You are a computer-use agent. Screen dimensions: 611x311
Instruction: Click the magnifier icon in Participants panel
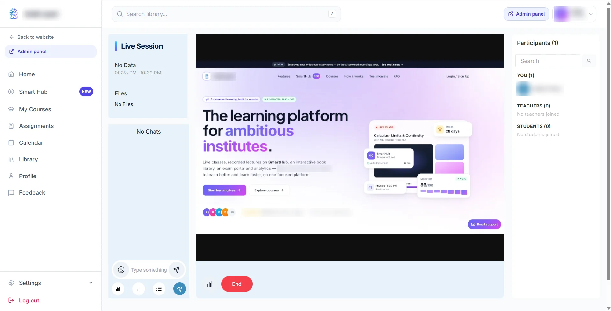[x=589, y=61]
